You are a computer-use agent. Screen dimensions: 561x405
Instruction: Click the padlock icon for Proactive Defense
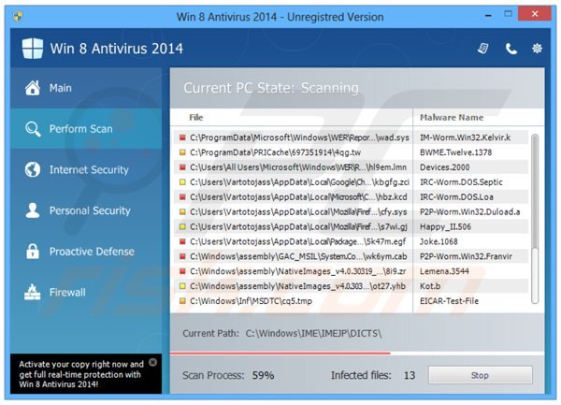33,252
